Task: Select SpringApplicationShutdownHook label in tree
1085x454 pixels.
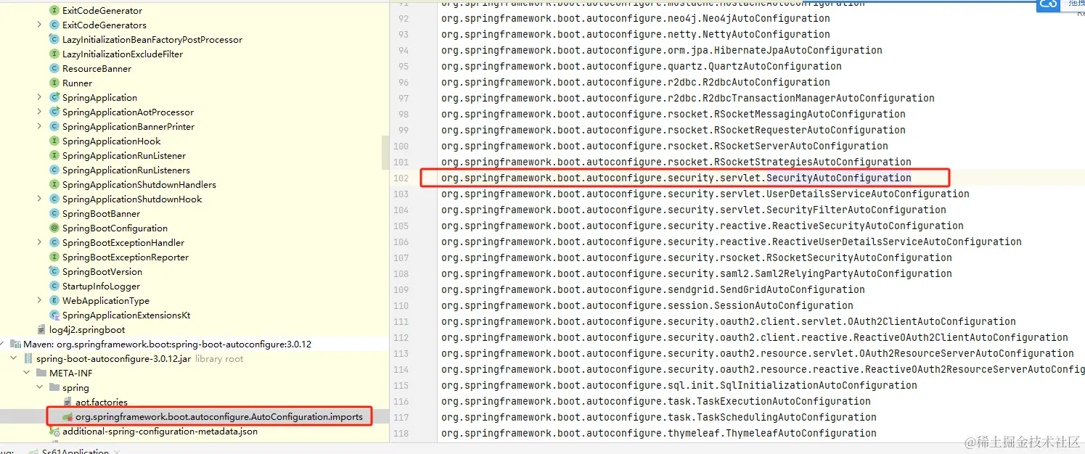Action: point(132,199)
